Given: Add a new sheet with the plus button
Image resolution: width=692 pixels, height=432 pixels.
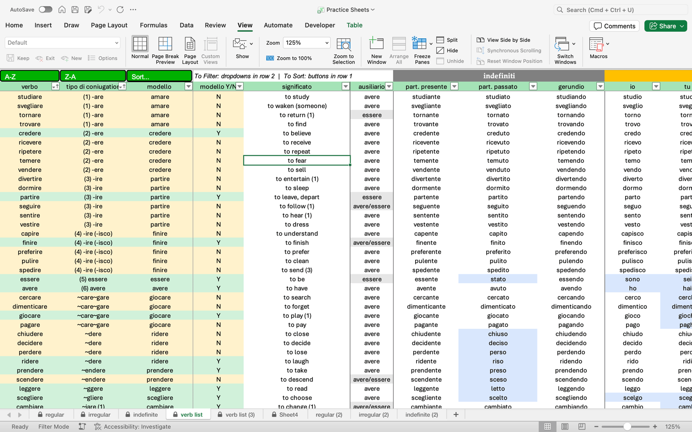Looking at the screenshot, I should point(456,414).
